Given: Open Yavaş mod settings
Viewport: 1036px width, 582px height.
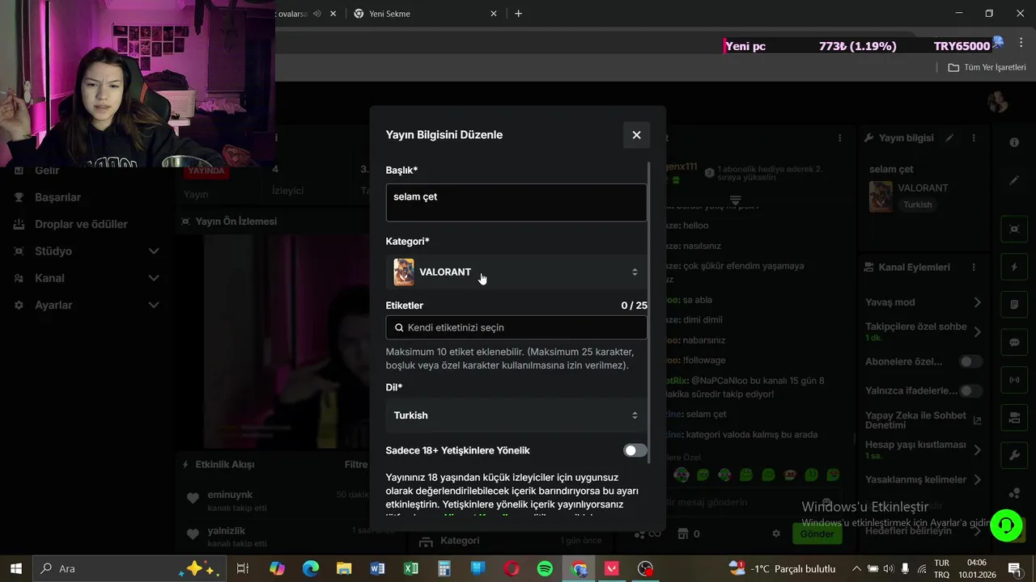Looking at the screenshot, I should [x=923, y=302].
